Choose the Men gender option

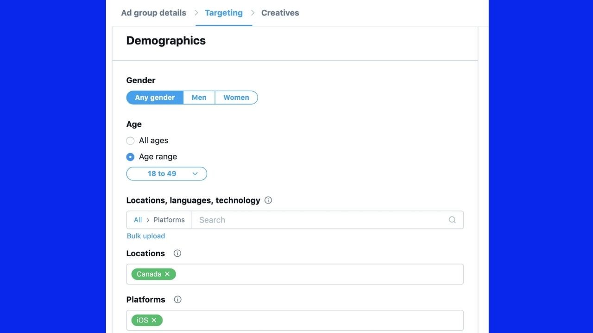[199, 98]
